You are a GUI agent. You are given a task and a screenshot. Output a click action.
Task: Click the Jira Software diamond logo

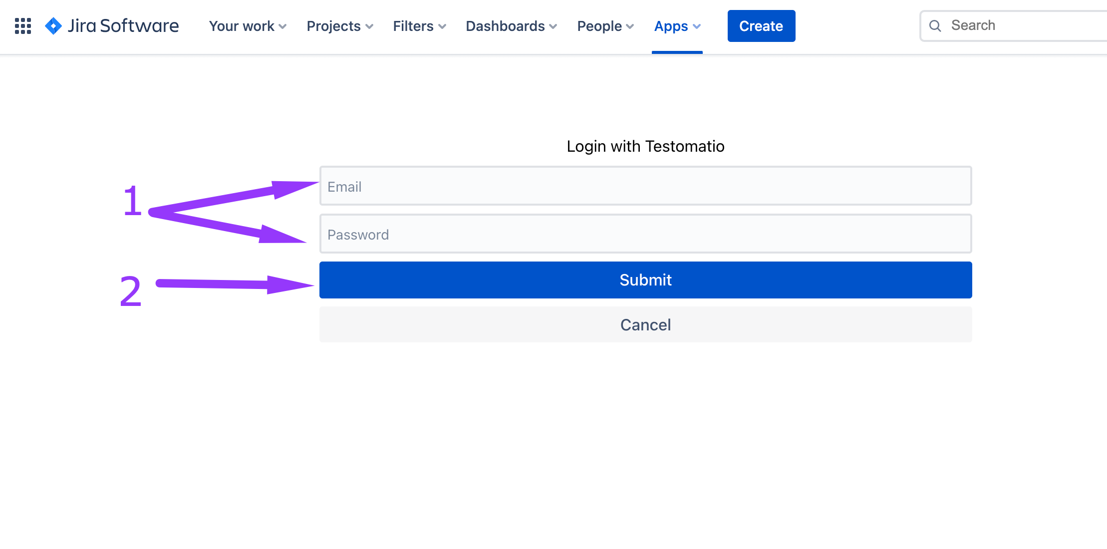[53, 26]
